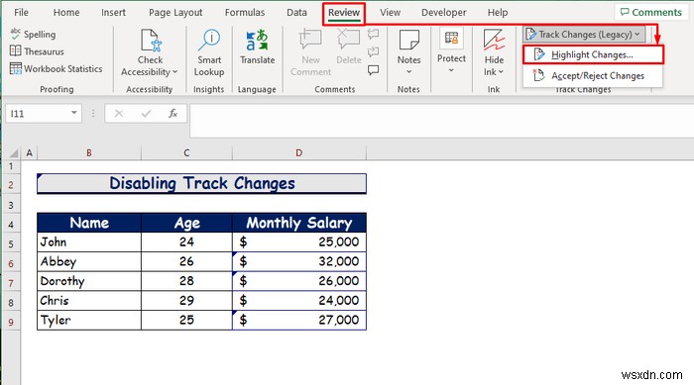The image size is (694, 385).
Task: Open the Spelling checker
Action: point(33,34)
